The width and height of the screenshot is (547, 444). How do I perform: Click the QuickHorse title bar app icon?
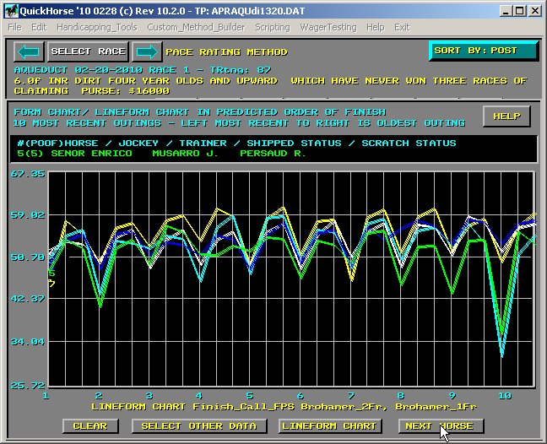10,10
